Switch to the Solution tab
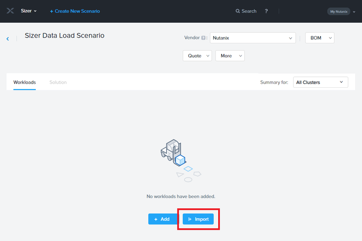Viewport: 362px width, 241px height. click(58, 82)
